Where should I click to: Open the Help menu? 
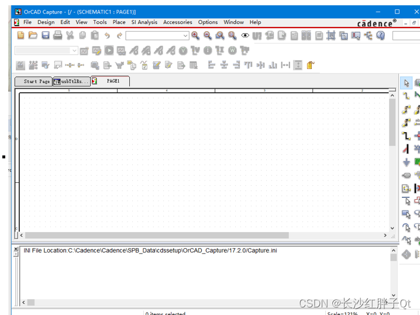click(255, 22)
